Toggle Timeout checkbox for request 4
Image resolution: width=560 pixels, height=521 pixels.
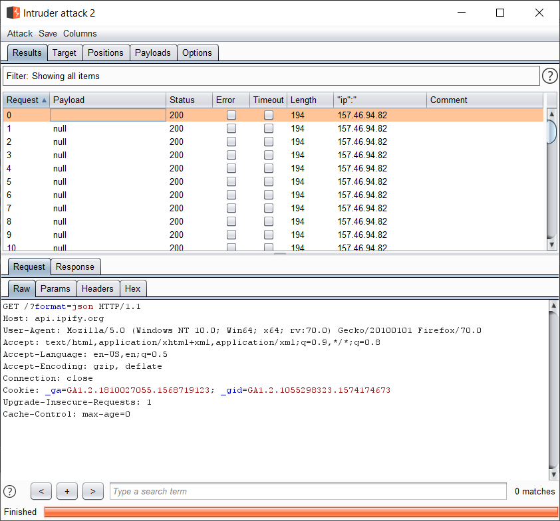pyautogui.click(x=269, y=168)
